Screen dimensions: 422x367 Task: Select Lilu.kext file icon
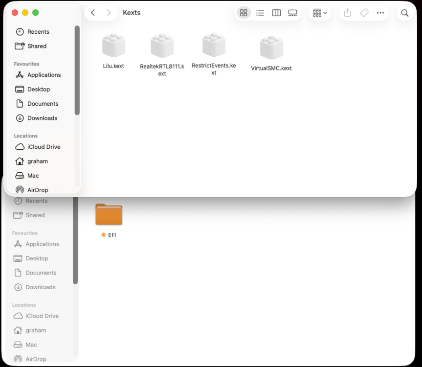coord(113,45)
